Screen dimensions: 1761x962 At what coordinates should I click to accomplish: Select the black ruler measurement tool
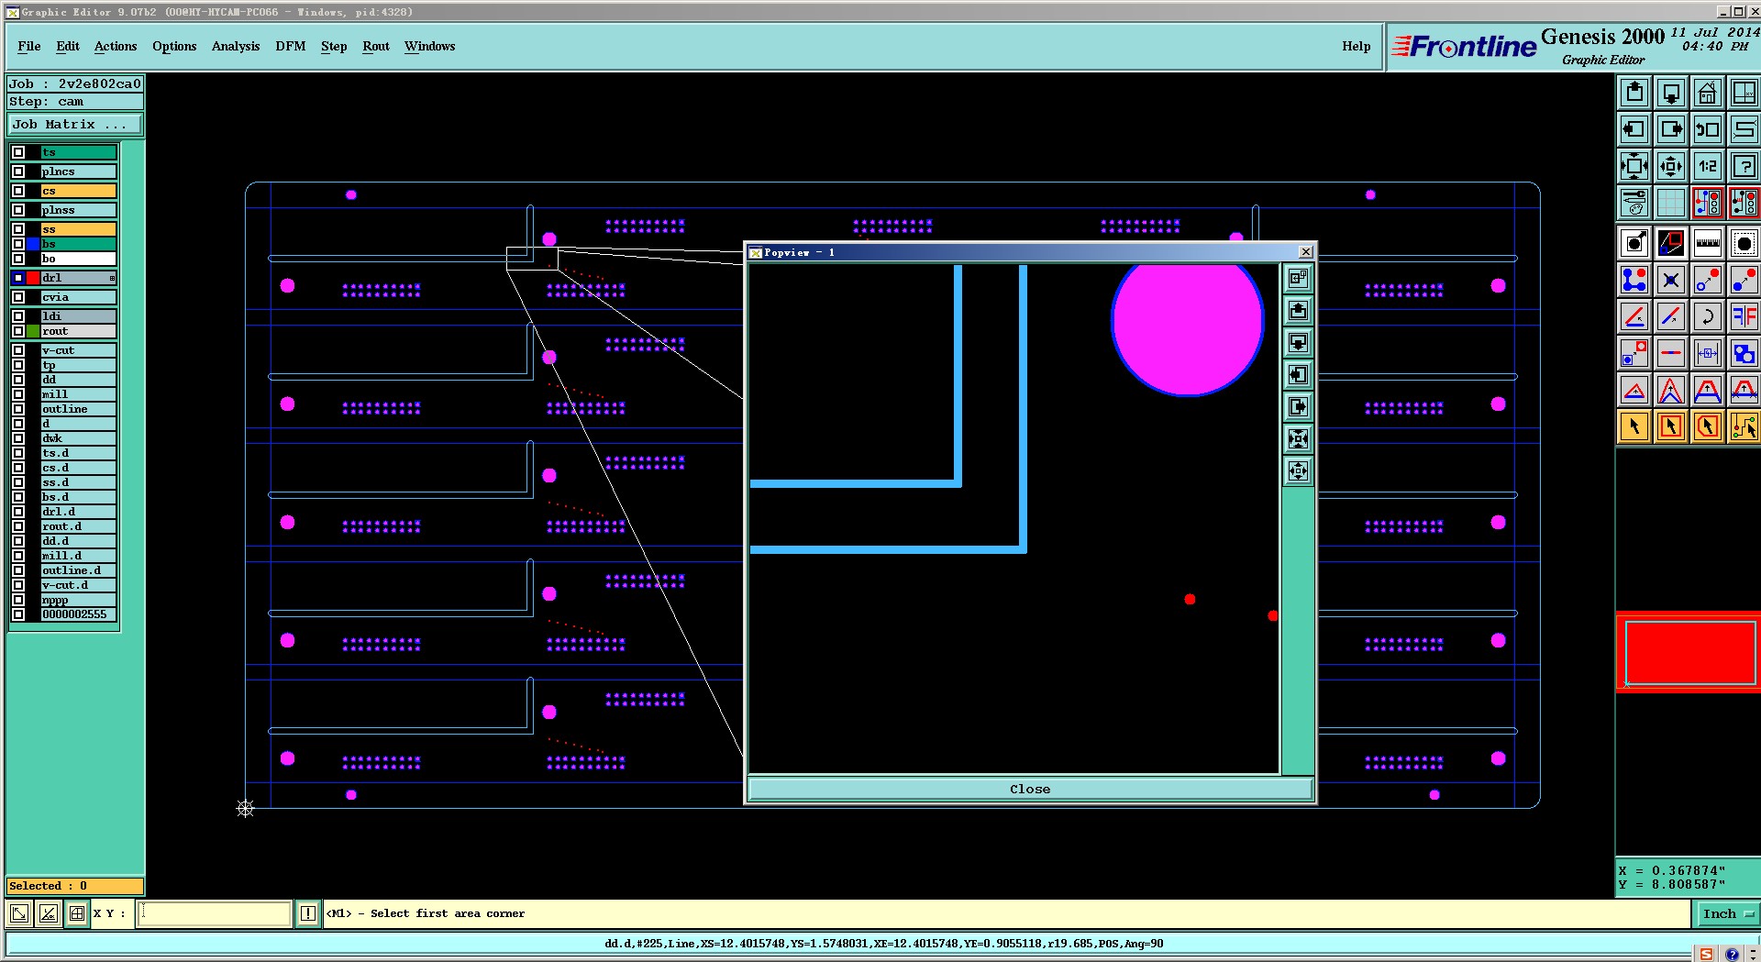point(1708,243)
